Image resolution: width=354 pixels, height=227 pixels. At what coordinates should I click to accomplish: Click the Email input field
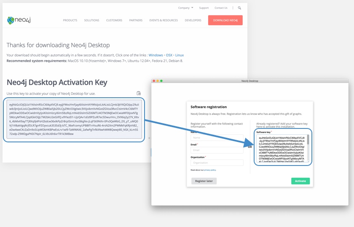pos(217,150)
